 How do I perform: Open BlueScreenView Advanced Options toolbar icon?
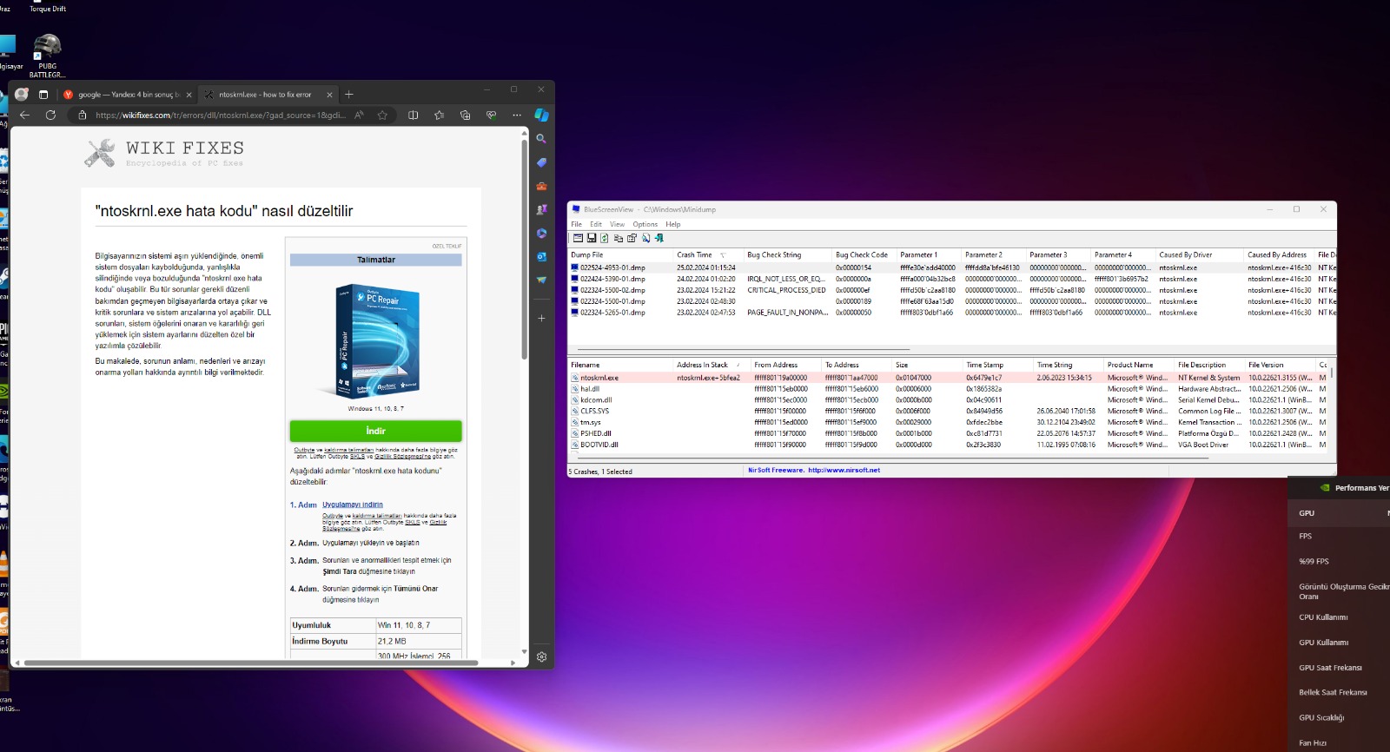578,238
